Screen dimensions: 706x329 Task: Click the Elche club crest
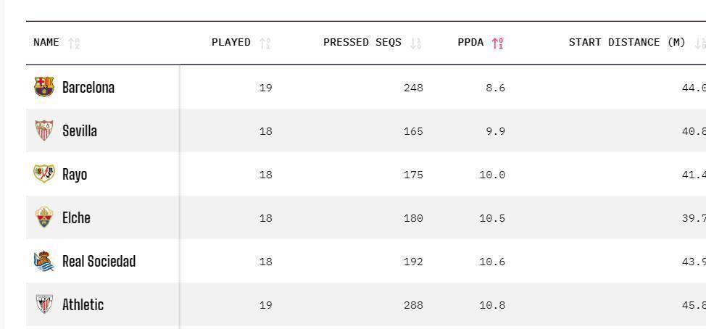click(x=44, y=217)
